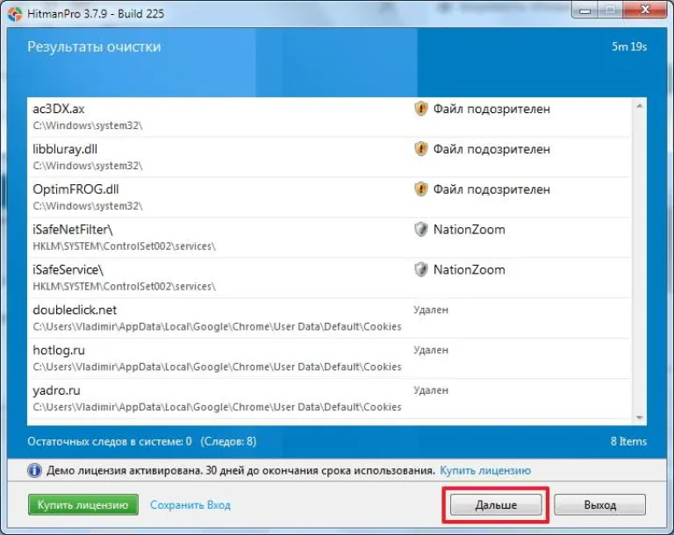
Task: Click the warning shield icon for ac3DX.ax
Action: [x=421, y=109]
